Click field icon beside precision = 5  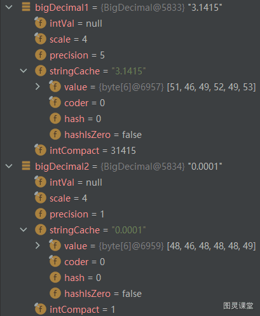[x=41, y=55]
